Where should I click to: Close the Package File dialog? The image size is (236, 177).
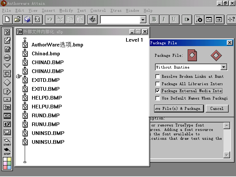pos(230,43)
